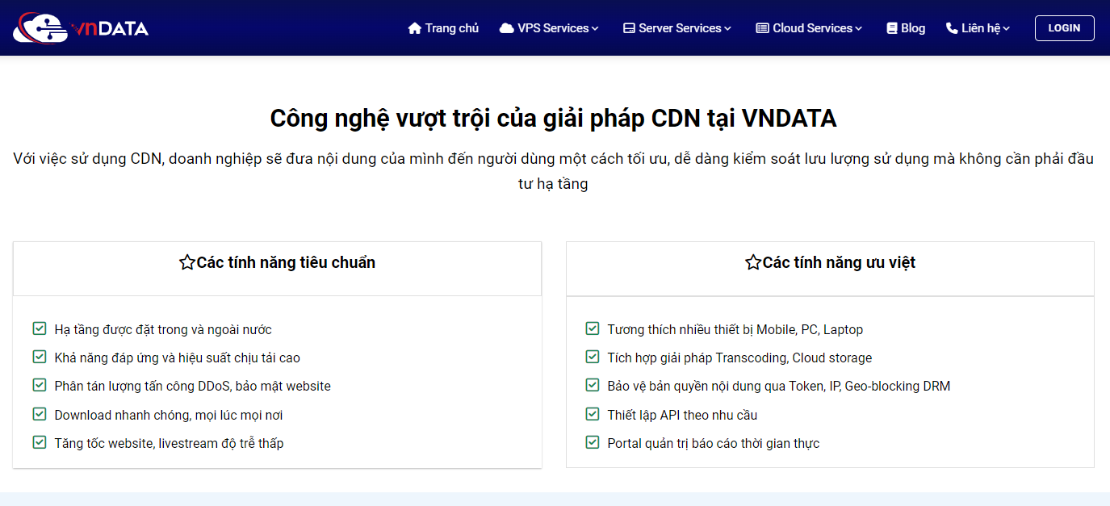Click the VNDATA brand name text
This screenshot has height=506, width=1110.
(x=111, y=29)
